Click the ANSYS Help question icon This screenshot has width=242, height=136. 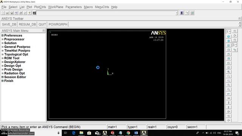29,13
